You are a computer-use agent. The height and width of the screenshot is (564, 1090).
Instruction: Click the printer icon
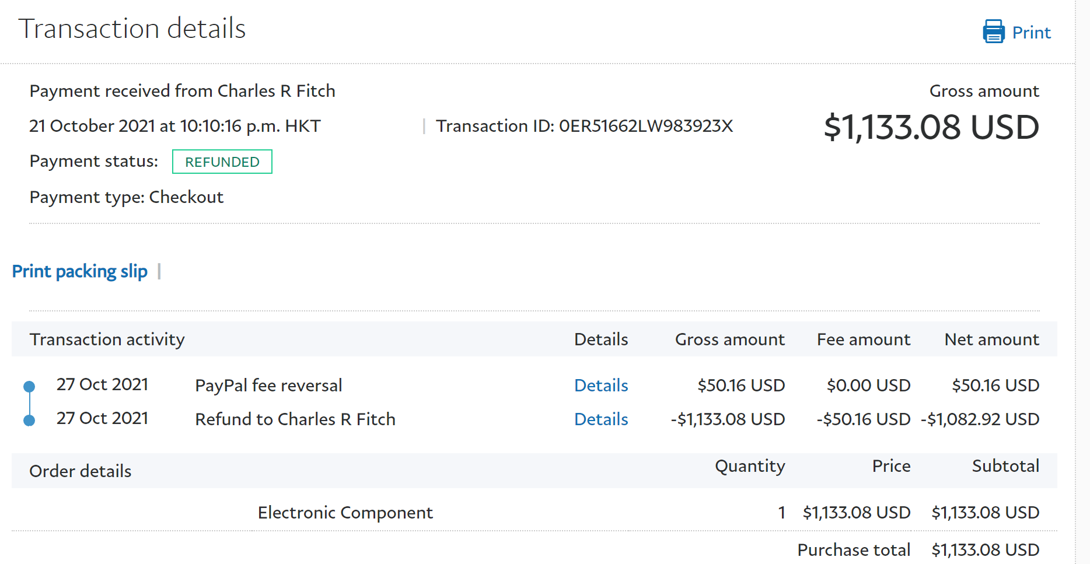(993, 31)
